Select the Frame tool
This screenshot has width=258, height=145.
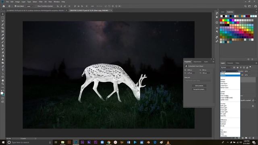3,31
